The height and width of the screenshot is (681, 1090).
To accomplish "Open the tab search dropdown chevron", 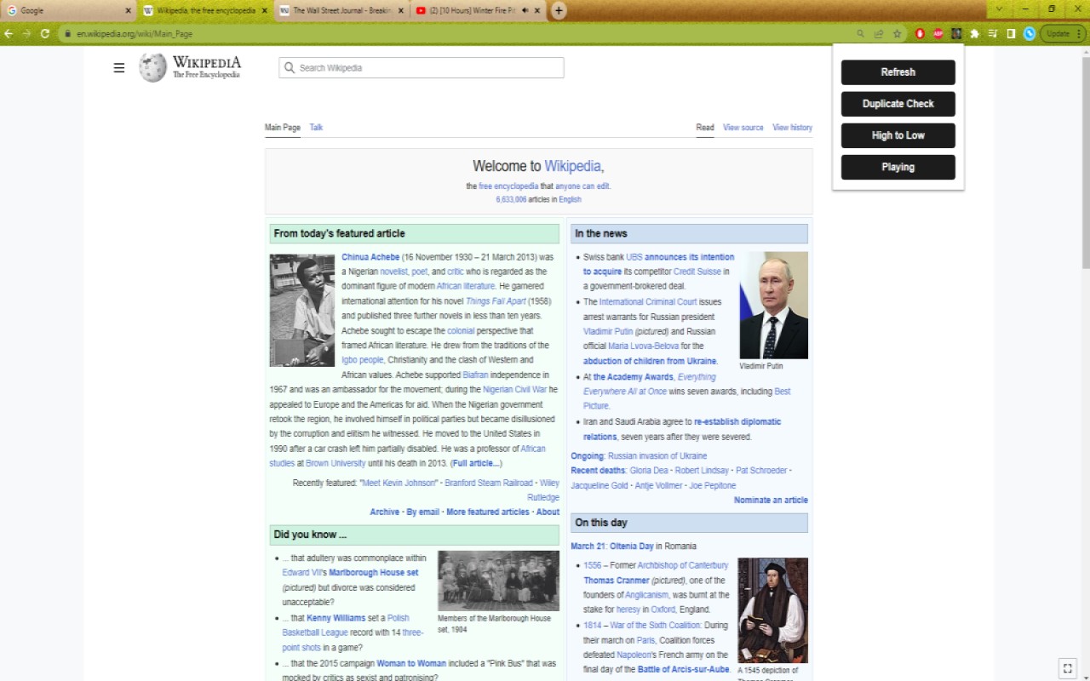I will tap(999, 9).
